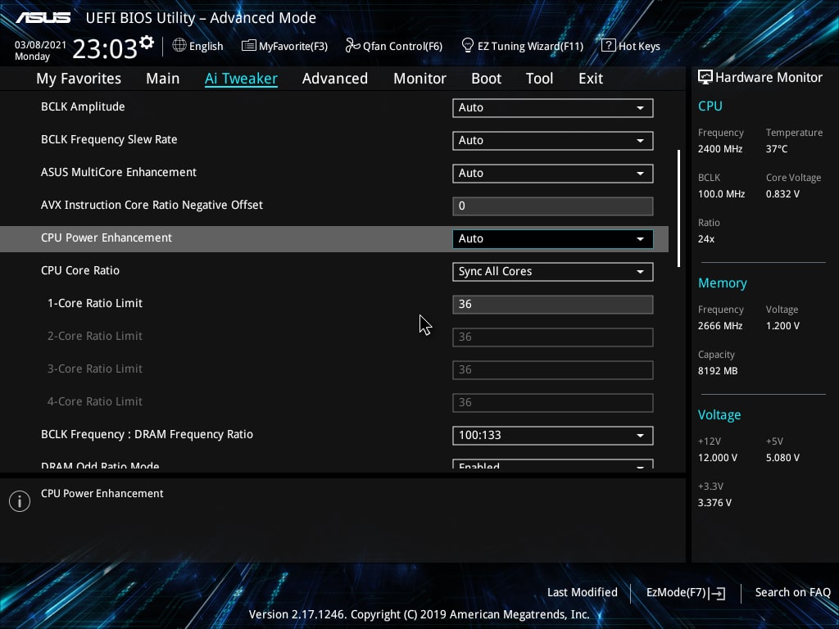
Task: Click the MyFavorite list icon
Action: tap(249, 46)
